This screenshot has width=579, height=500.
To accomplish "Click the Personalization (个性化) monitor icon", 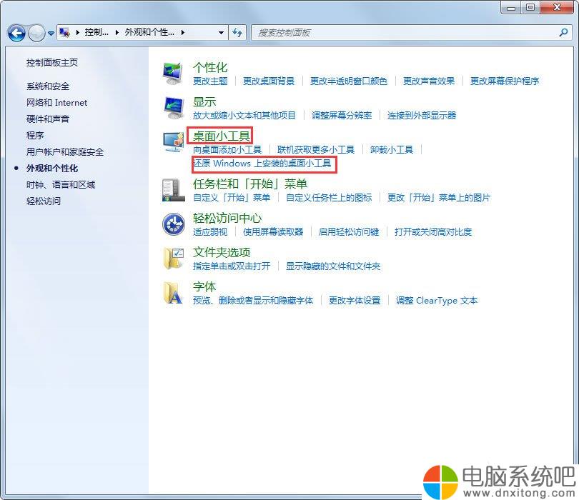I will click(x=173, y=74).
